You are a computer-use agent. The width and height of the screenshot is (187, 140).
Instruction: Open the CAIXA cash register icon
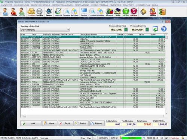(117, 12)
